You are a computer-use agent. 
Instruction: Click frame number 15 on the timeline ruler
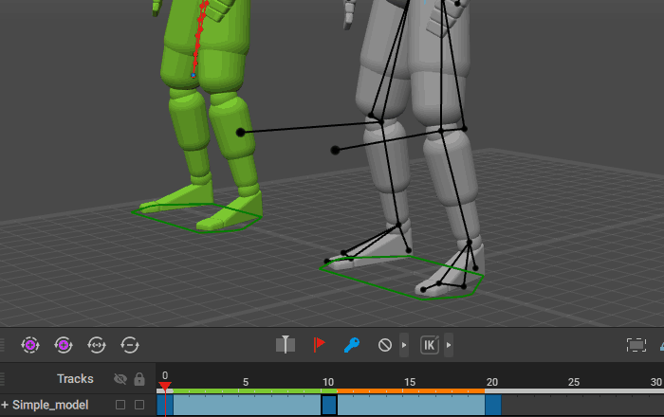pyautogui.click(x=410, y=382)
